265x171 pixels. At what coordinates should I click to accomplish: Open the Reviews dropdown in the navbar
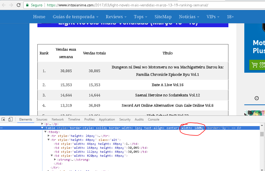pos(116,17)
